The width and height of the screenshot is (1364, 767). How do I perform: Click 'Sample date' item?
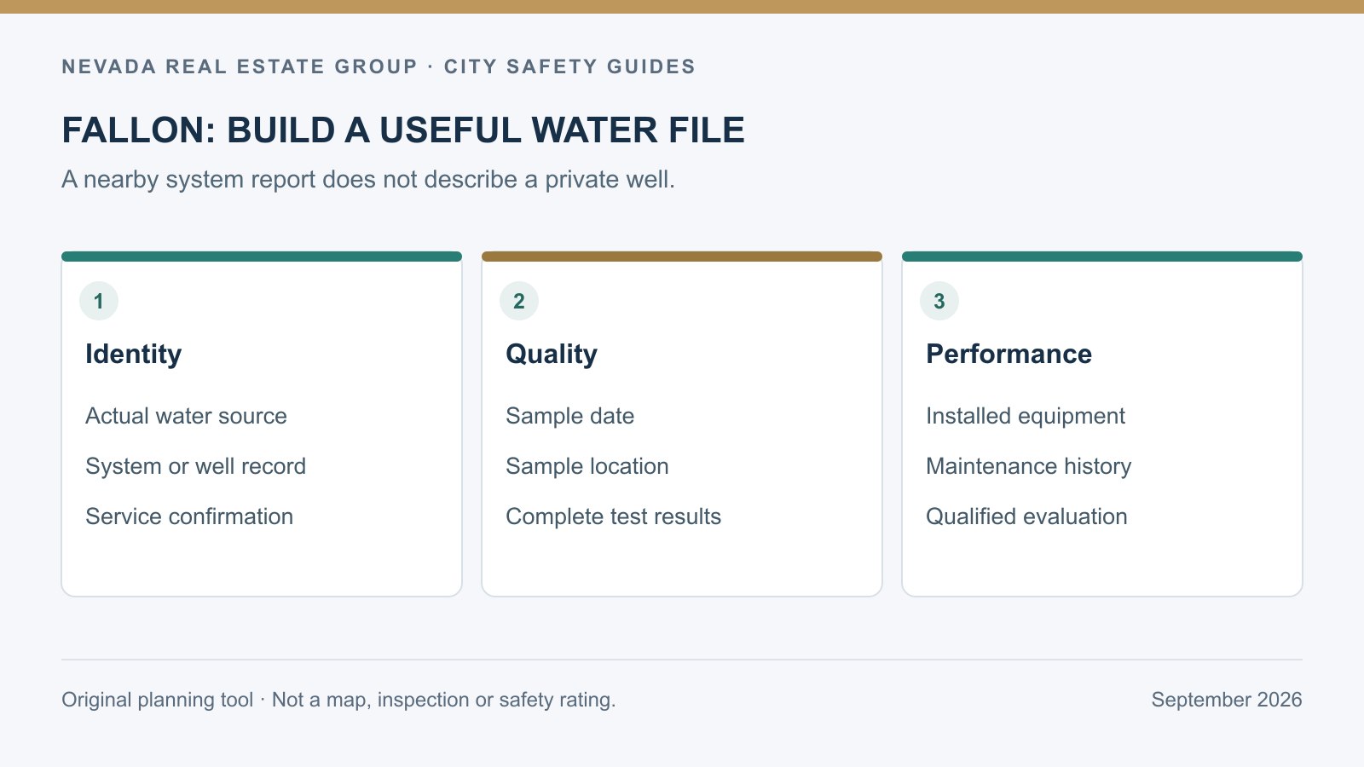[570, 416]
